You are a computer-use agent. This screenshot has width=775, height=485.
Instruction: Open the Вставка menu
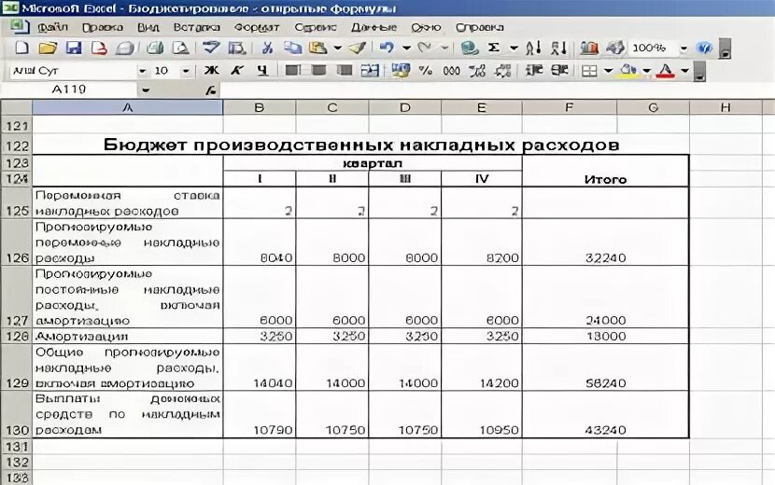click(196, 27)
